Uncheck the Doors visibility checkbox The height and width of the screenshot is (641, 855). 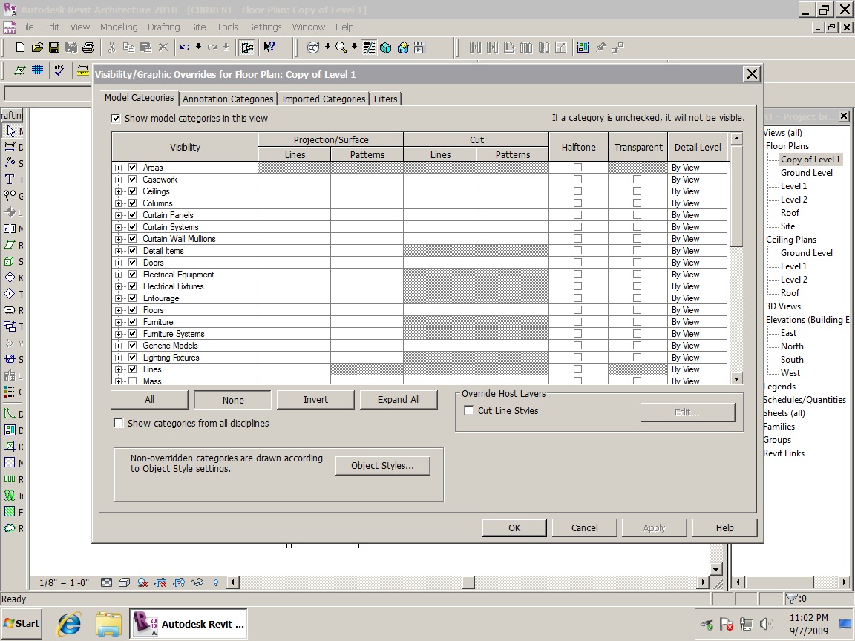(x=132, y=263)
